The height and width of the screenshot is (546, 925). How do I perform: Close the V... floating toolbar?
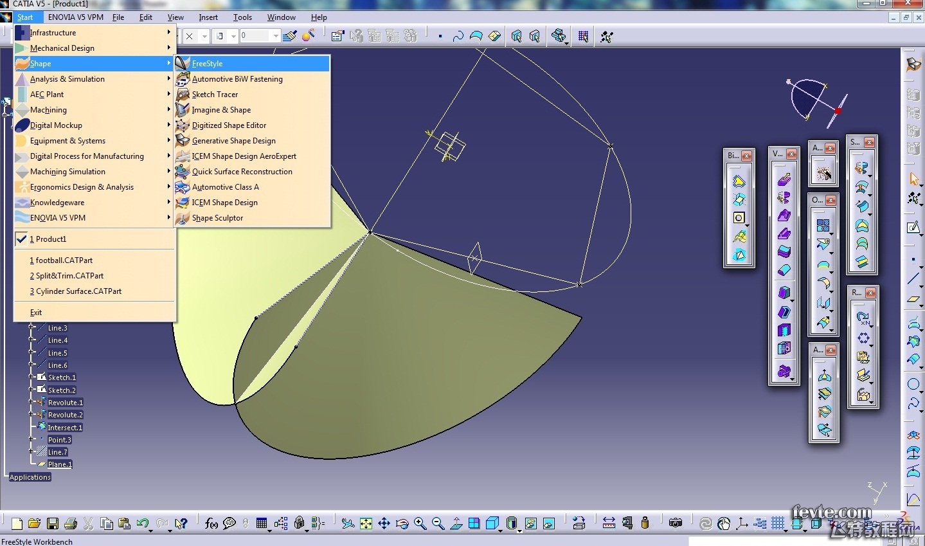tap(791, 154)
